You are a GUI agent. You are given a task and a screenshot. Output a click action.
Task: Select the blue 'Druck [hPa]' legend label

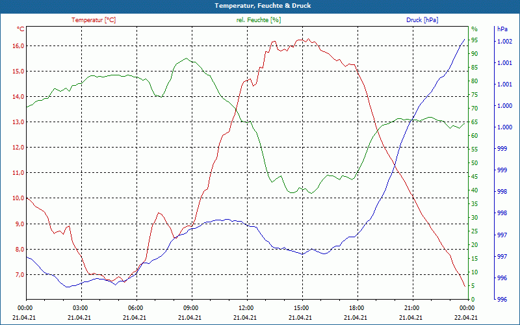422,20
